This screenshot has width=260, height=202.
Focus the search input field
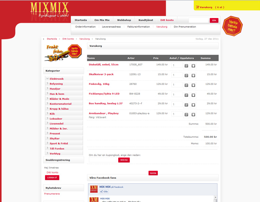(x=198, y=20)
